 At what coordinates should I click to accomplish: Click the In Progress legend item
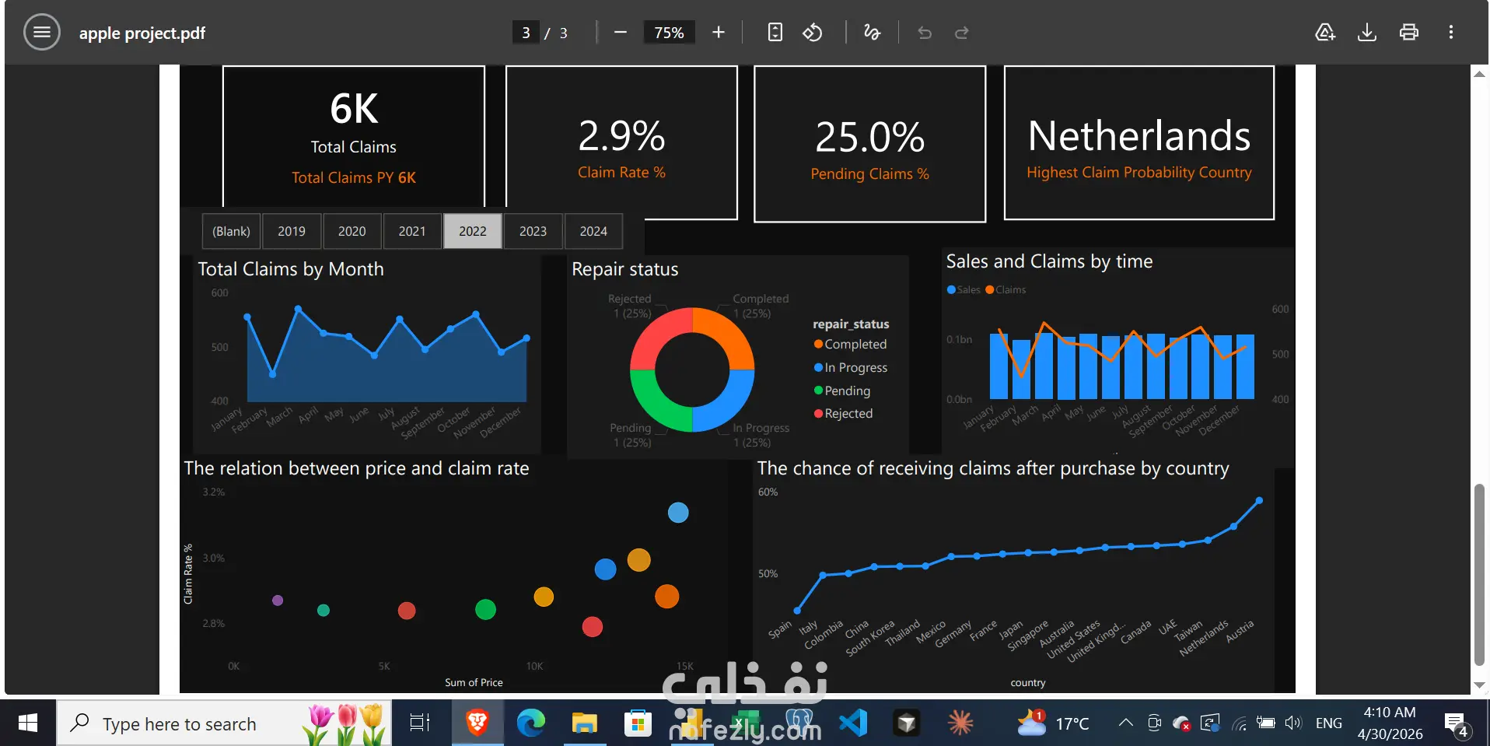[x=851, y=368]
